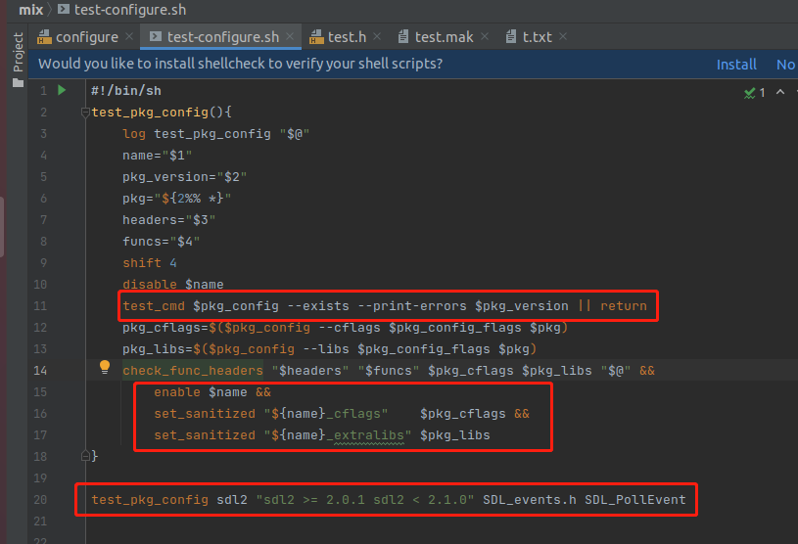Dismiss shellcheck prompt with No link
Viewport: 798px width, 544px height.
pos(785,65)
